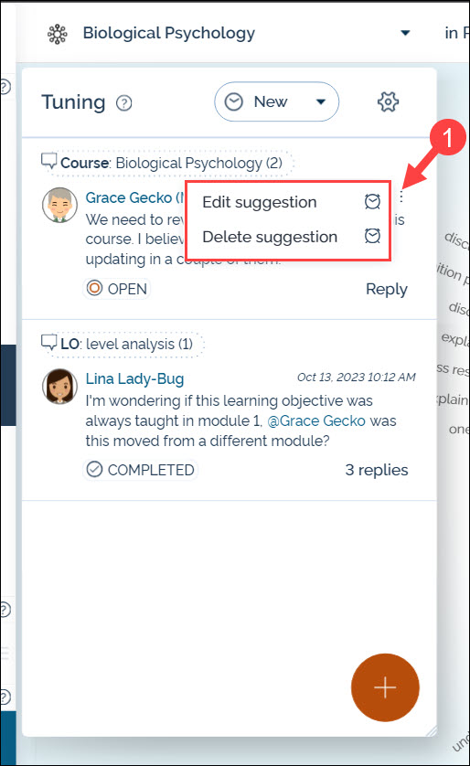Choose Delete suggestion from the menu
This screenshot has width=470, height=766.
click(270, 237)
